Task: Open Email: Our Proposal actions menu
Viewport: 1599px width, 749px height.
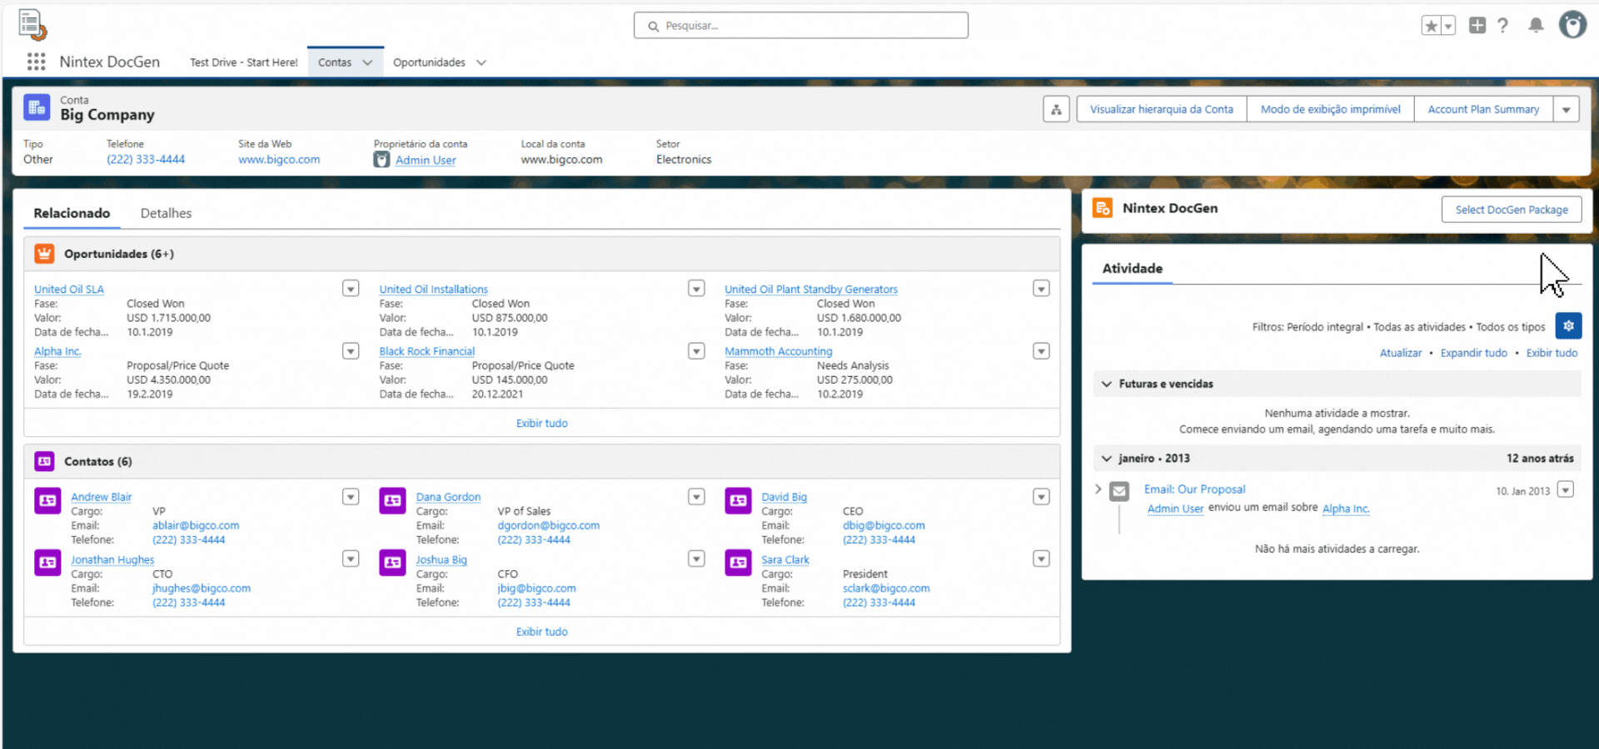Action: [x=1566, y=489]
